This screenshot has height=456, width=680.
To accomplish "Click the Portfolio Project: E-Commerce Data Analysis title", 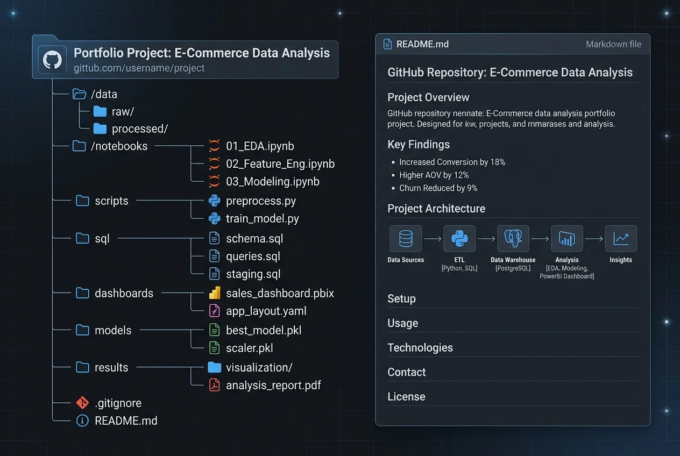I will (202, 53).
